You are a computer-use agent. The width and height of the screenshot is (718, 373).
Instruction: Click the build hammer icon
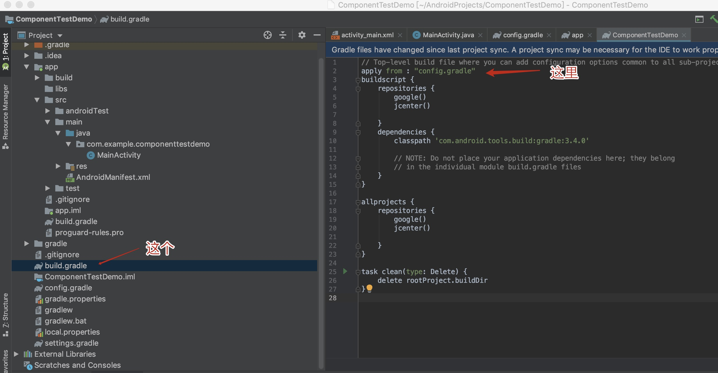pos(714,19)
